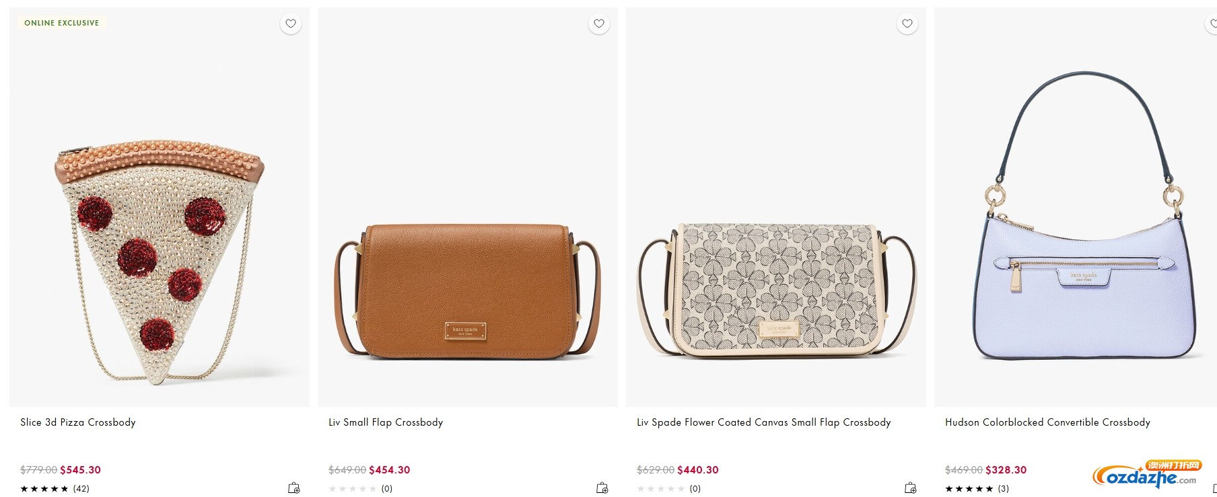Favorite the Slice 3d Pizza Crossbody with heart
This screenshot has height=497, width=1217.
tap(291, 24)
